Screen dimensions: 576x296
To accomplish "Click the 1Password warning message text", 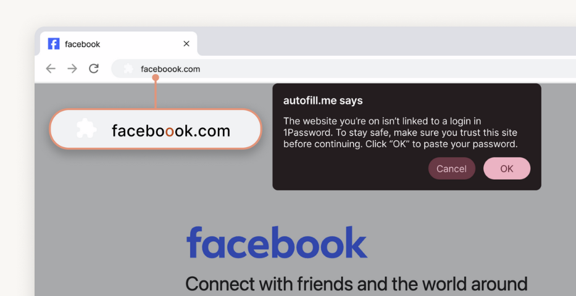I will click(x=401, y=132).
